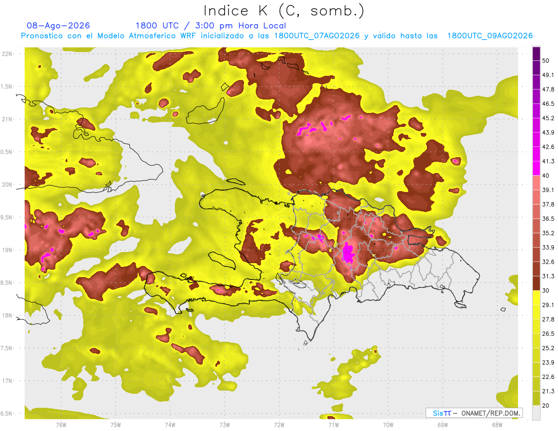Select the legend value "33.9"

pos(548,247)
